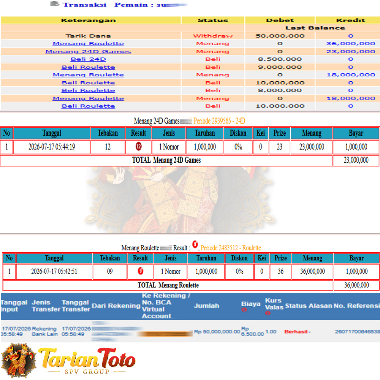Click the Tarik Dana row label

pos(88,36)
